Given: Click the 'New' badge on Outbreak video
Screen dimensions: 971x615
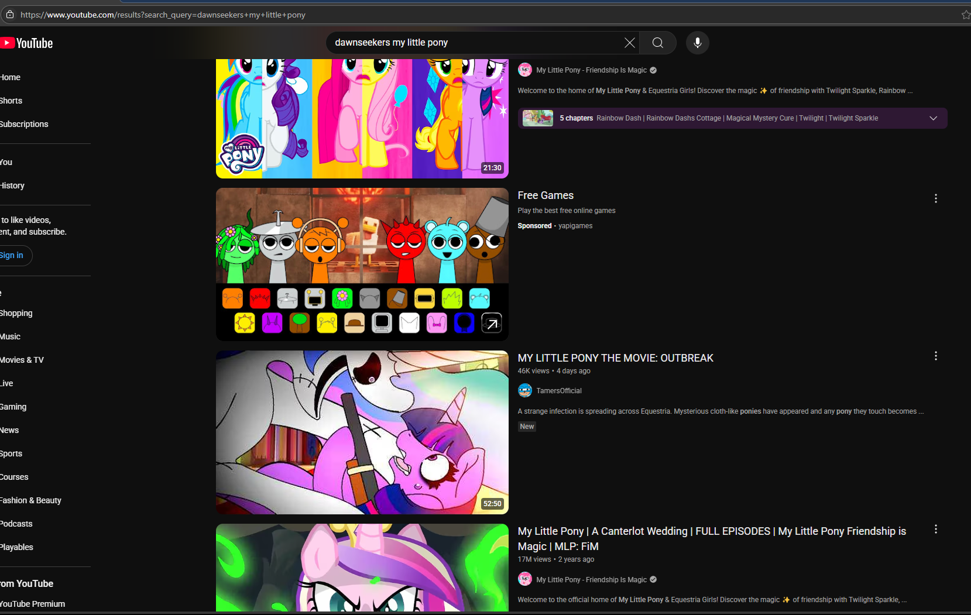Looking at the screenshot, I should coord(527,427).
